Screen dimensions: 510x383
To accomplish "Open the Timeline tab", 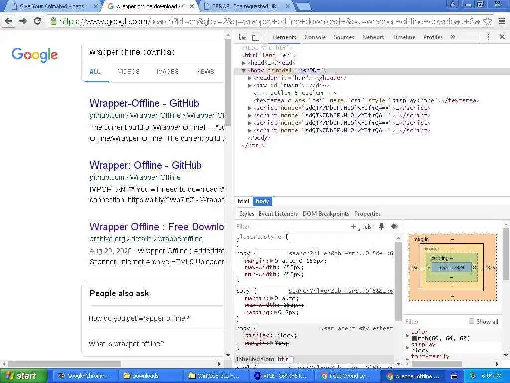I will click(x=403, y=37).
